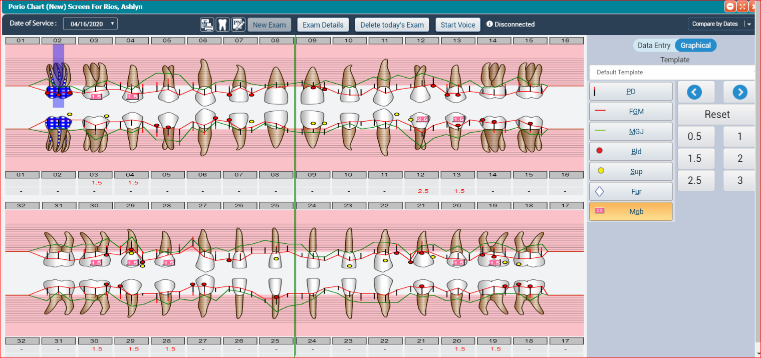Choose value 1 on the keypad
This screenshot has height=358, width=761.
(x=739, y=137)
